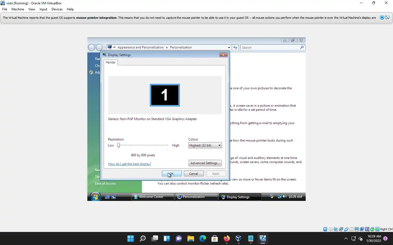Open the Input menu
Screen dimensions: 393x245
pyautogui.click(x=43, y=9)
